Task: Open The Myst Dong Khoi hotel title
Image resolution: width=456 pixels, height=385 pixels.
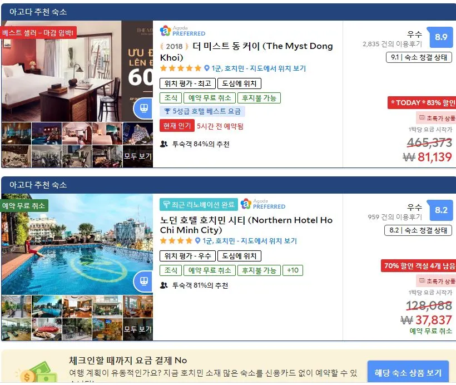Action: pos(246,52)
